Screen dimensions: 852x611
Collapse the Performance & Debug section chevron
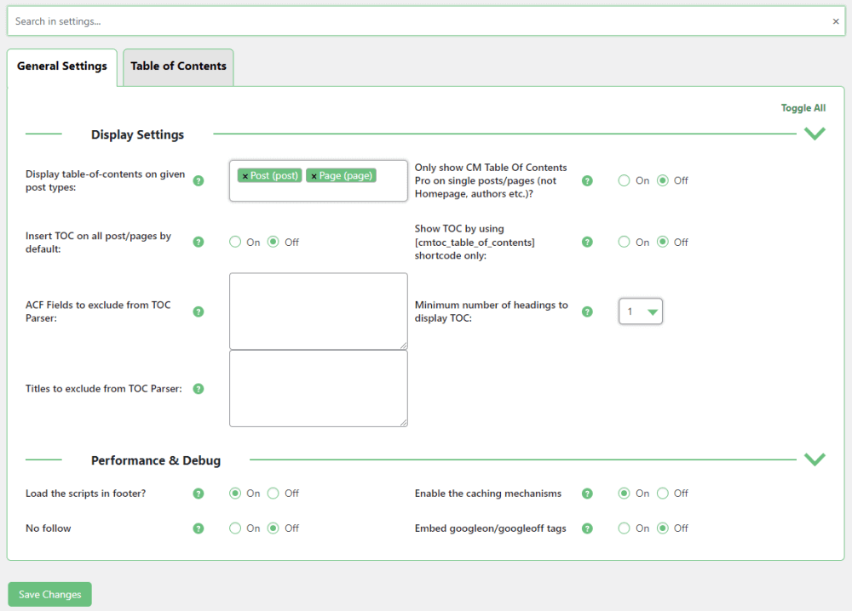[x=815, y=460]
